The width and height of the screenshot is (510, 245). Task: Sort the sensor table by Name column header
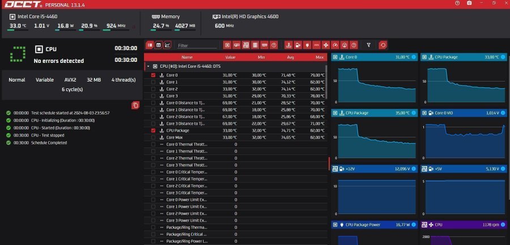click(x=187, y=57)
